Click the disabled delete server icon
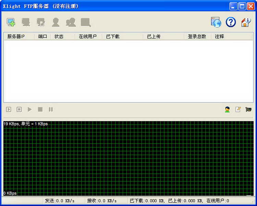The height and width of the screenshot is (206, 257). pos(26,22)
